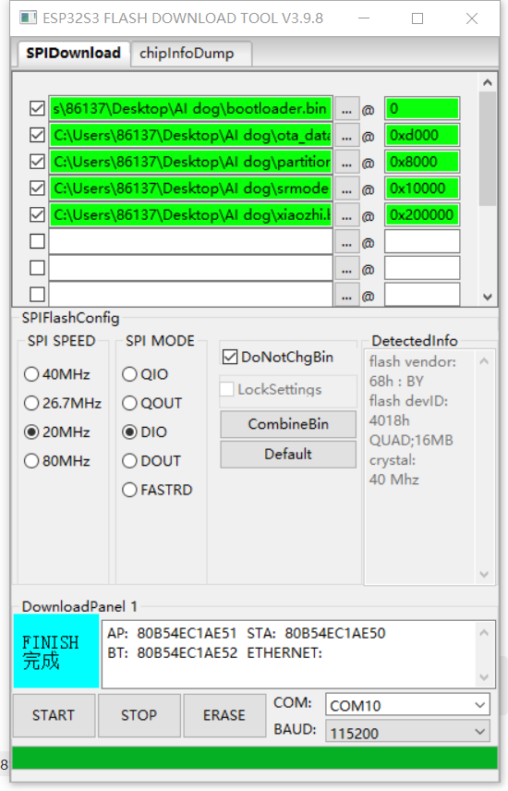Click the bootloader address field containing 0
This screenshot has height=791, width=508.
[422, 109]
